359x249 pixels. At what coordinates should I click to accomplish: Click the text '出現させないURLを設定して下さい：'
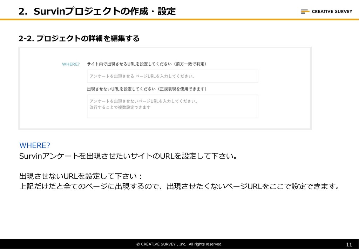point(81,176)
